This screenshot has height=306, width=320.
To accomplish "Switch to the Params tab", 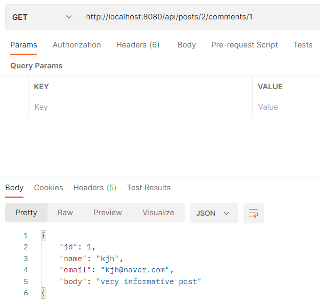I will 23,45.
